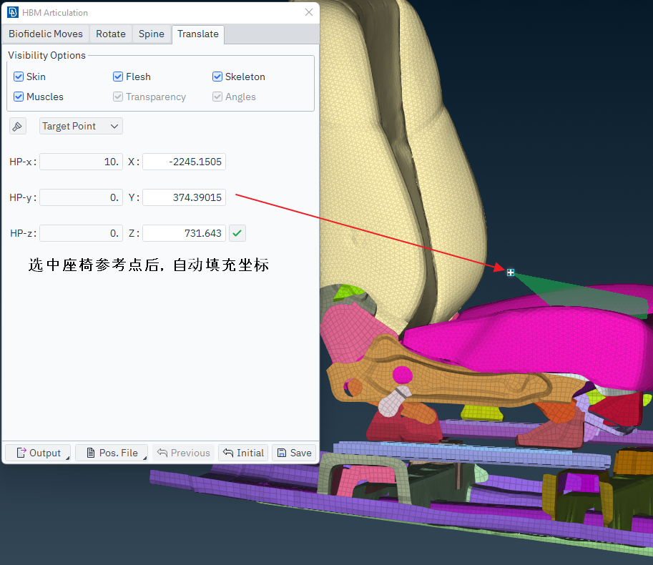Click the green checkmark apply button
The image size is (653, 565).
click(x=237, y=233)
